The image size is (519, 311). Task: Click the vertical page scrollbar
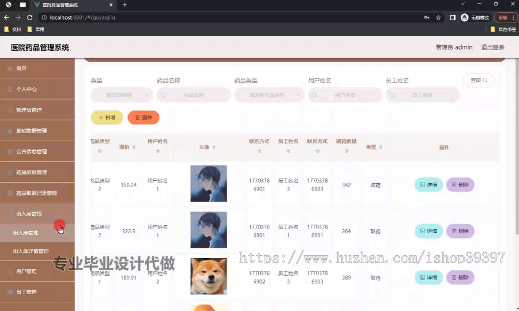click(x=517, y=145)
